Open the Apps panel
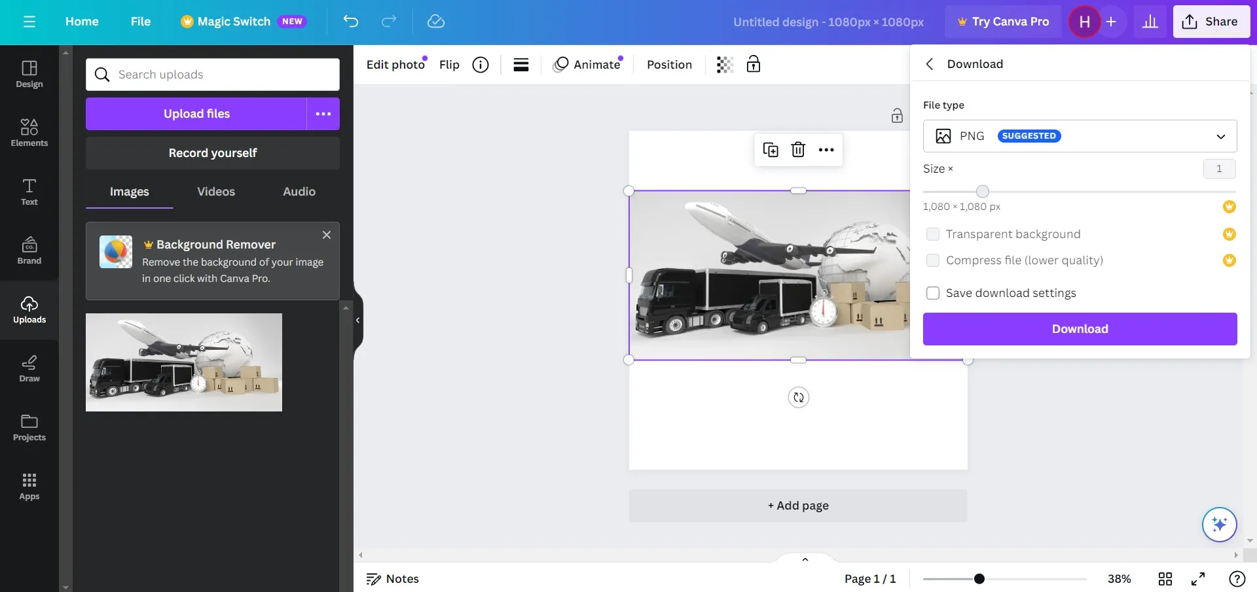1257x592 pixels. tap(29, 485)
